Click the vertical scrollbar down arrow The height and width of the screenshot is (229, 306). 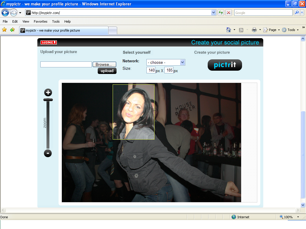pyautogui.click(x=303, y=205)
